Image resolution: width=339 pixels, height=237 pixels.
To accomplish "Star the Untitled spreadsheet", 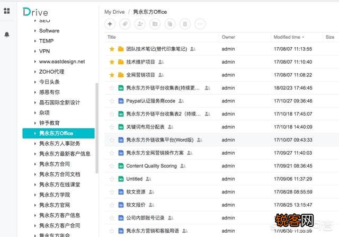I will (112, 179).
